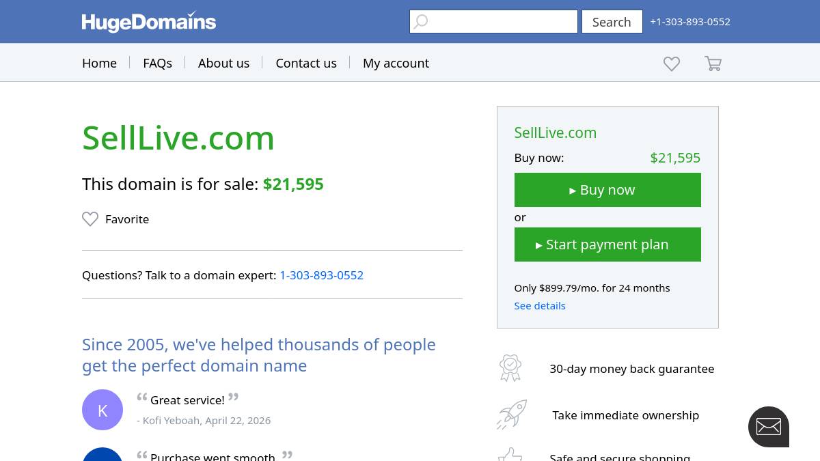
Task: Click the money back guarantee ribbon icon
Action: tap(510, 368)
